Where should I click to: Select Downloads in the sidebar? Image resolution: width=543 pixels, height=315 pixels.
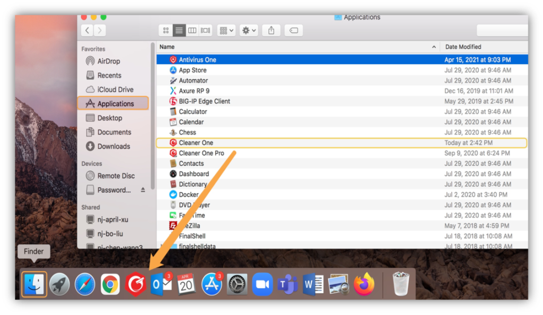coord(113,146)
